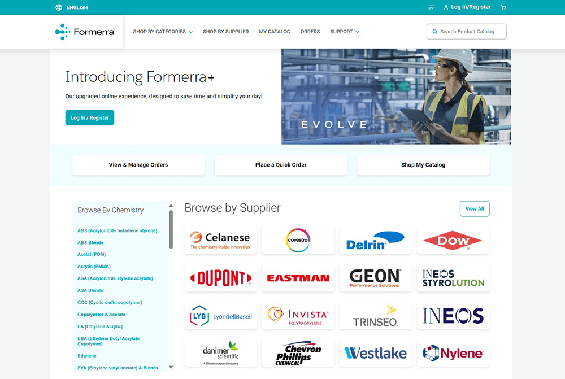Open the plain INEOS supplier logo
Viewport: 565px width, 379px height.
(453, 316)
